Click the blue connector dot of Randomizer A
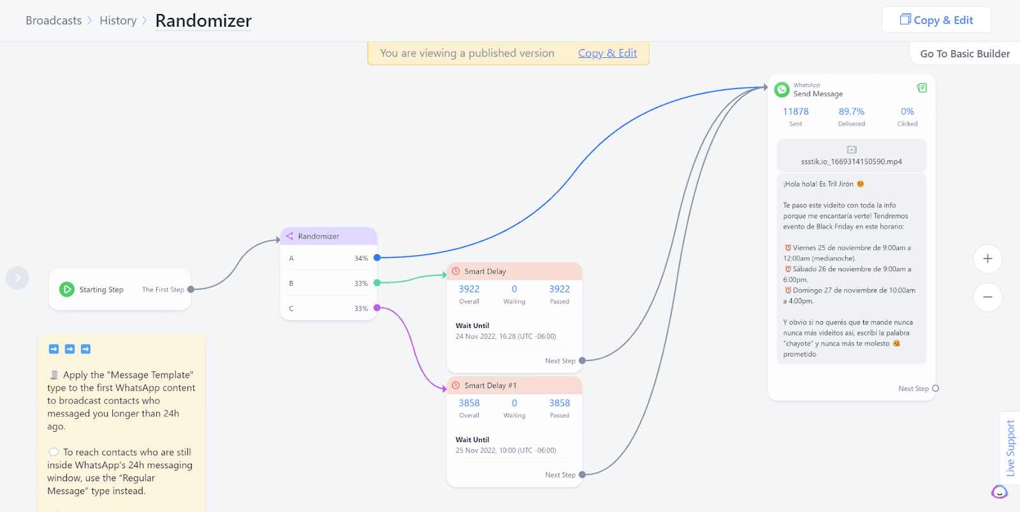 pos(377,258)
